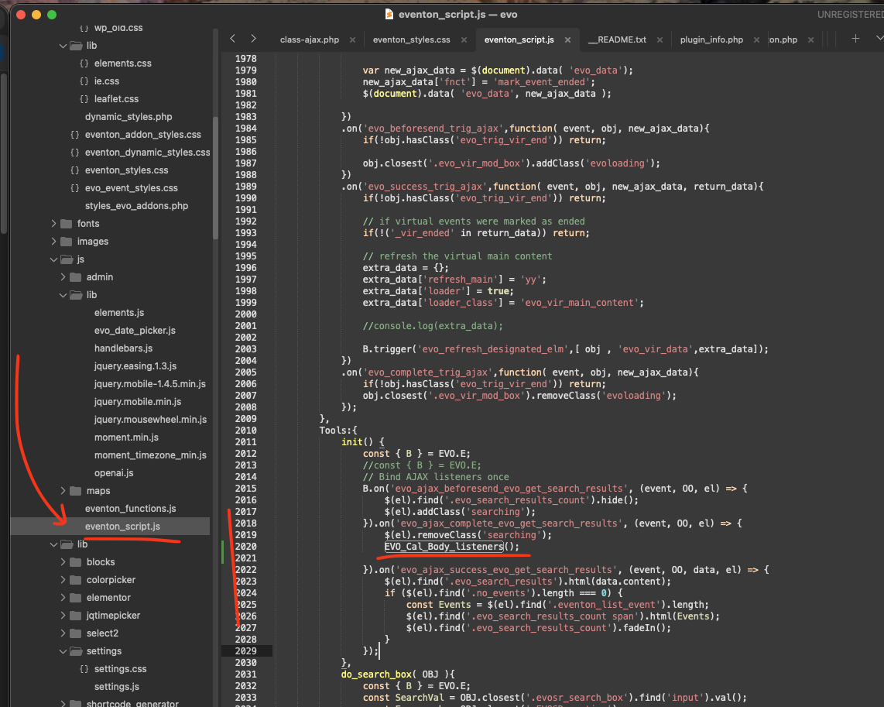This screenshot has width=884, height=707.
Task: Switch to the eventon_styles.css tab
Action: [x=411, y=39]
